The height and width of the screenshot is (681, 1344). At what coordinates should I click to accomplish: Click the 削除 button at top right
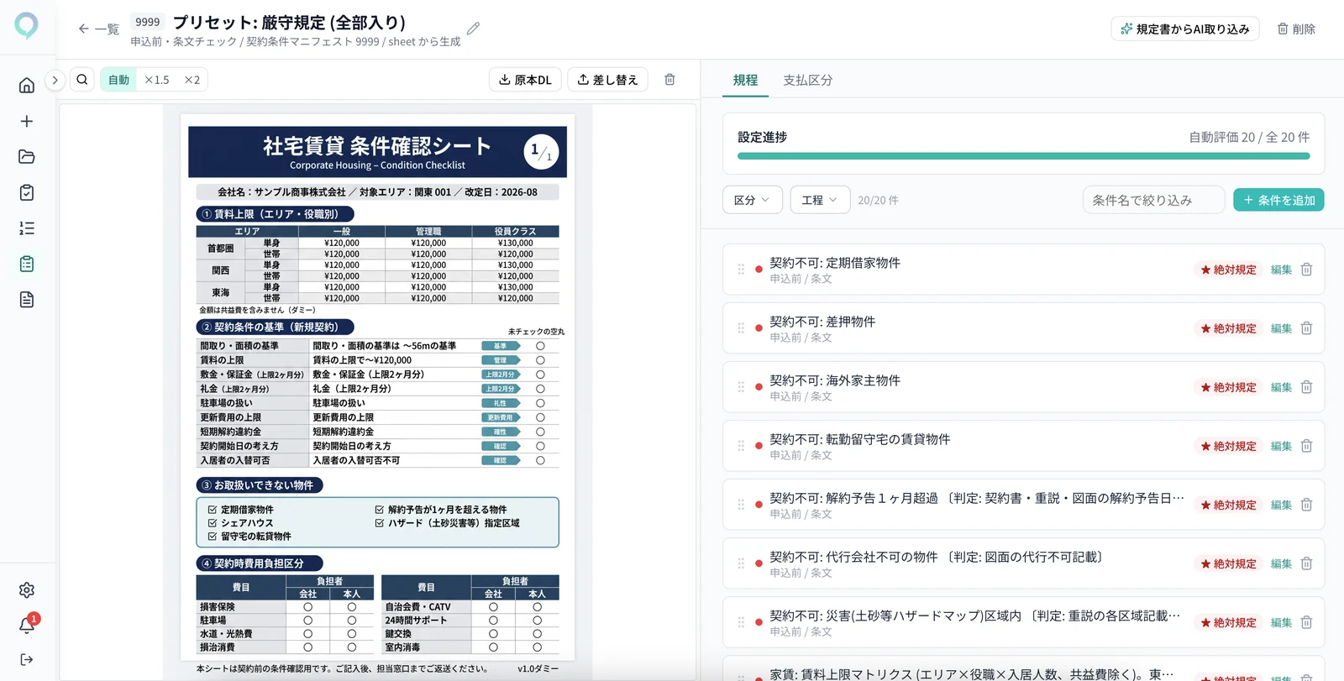pyautogui.click(x=1296, y=29)
